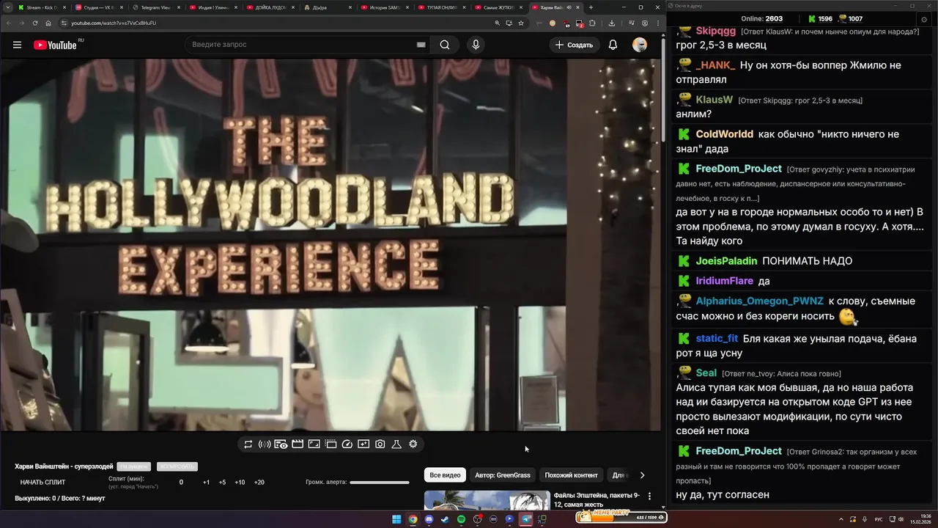Toggle loop icon in player extension toolbar
938x528 pixels.
coord(248,444)
